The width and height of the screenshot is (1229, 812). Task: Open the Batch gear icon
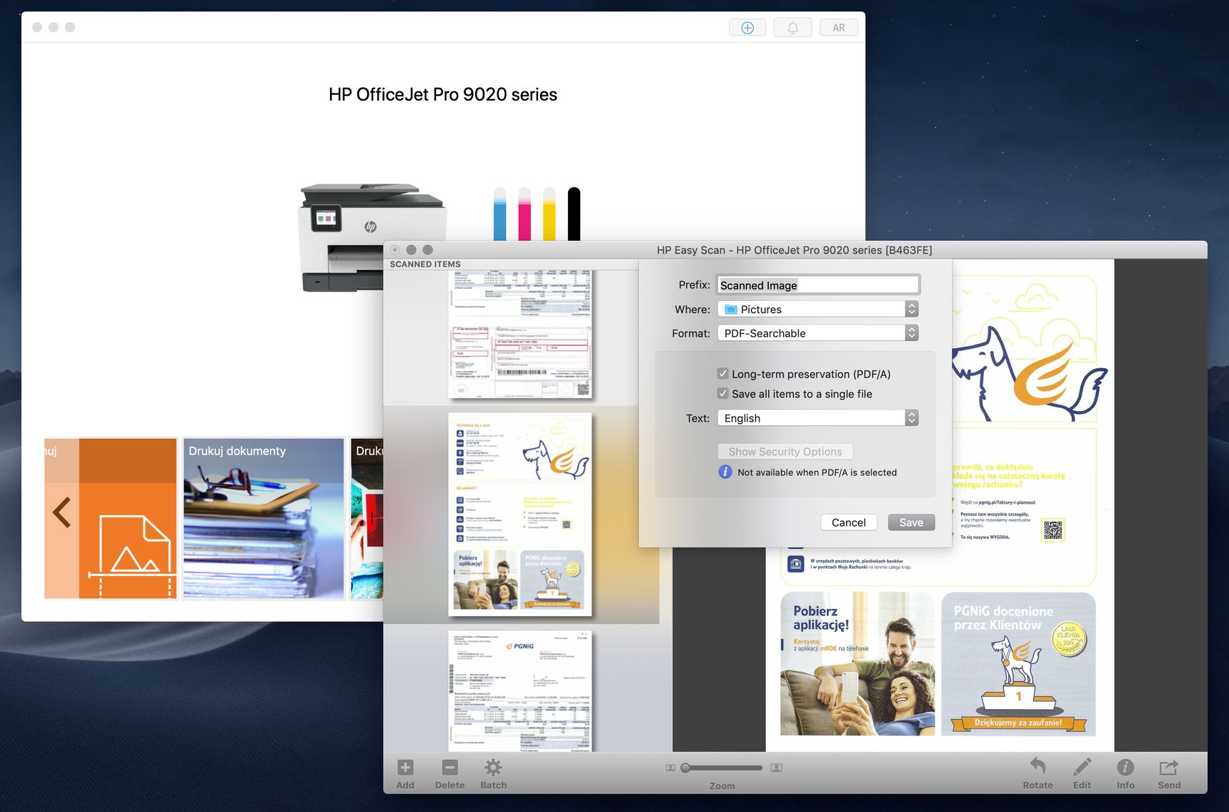pyautogui.click(x=493, y=768)
